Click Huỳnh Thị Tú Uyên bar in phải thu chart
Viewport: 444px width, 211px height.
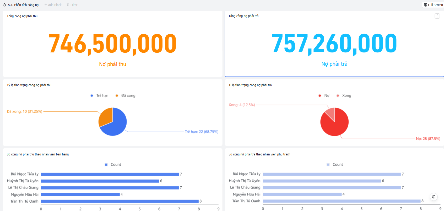[100, 181]
